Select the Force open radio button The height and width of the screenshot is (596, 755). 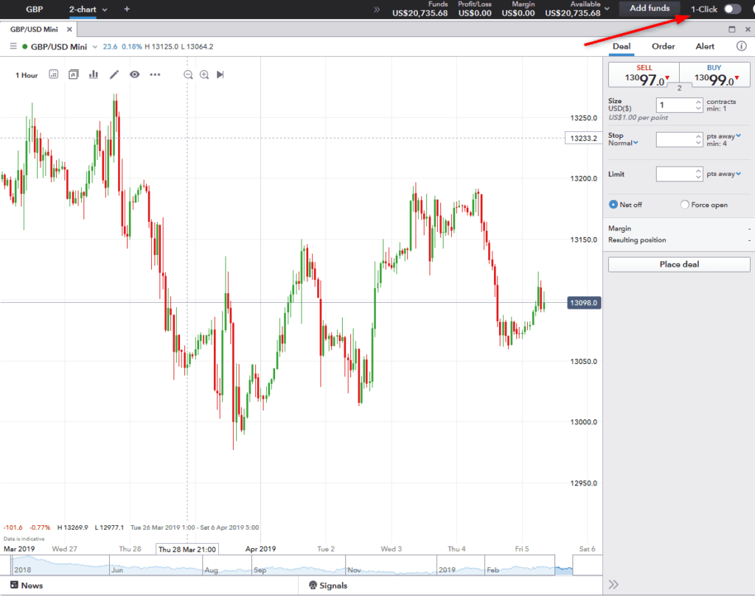click(685, 205)
